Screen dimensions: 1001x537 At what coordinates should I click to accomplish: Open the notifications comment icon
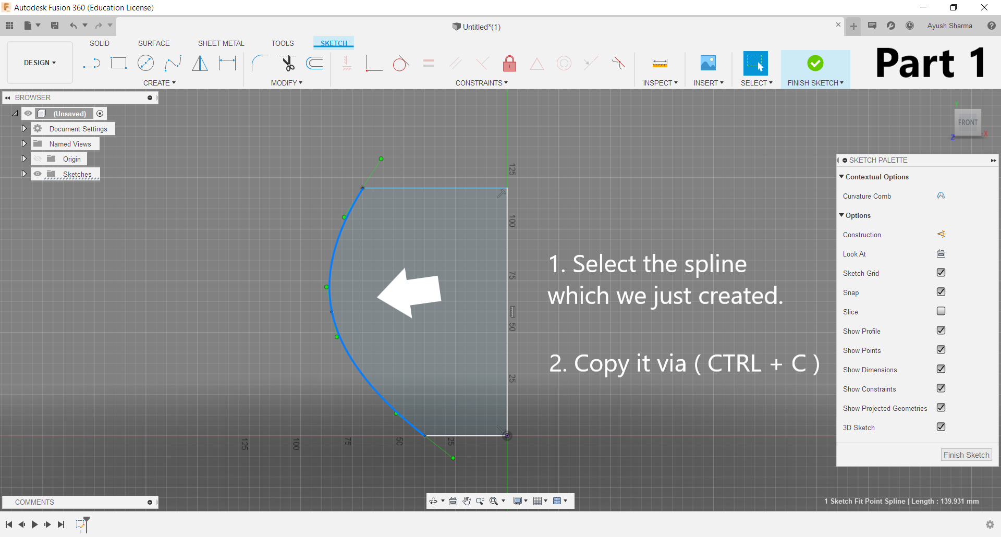pyautogui.click(x=872, y=26)
